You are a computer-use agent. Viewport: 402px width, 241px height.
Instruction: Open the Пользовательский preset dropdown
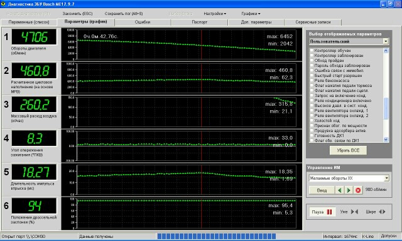386,41
